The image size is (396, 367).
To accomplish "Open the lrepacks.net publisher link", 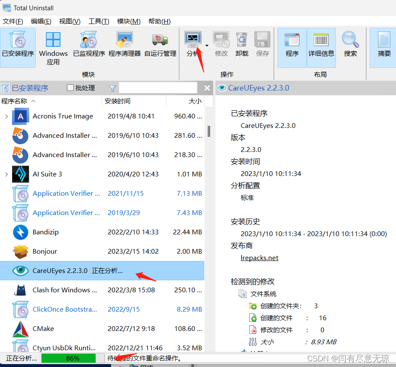I will coord(260,258).
